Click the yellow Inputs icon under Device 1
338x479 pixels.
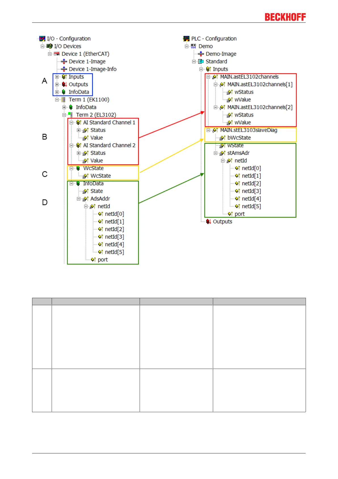64,77
